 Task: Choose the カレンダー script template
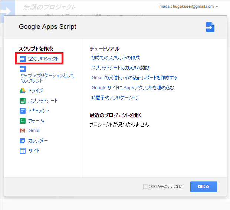click(x=38, y=141)
